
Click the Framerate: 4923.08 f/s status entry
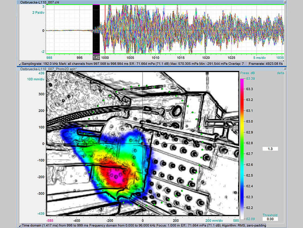tap(266, 64)
